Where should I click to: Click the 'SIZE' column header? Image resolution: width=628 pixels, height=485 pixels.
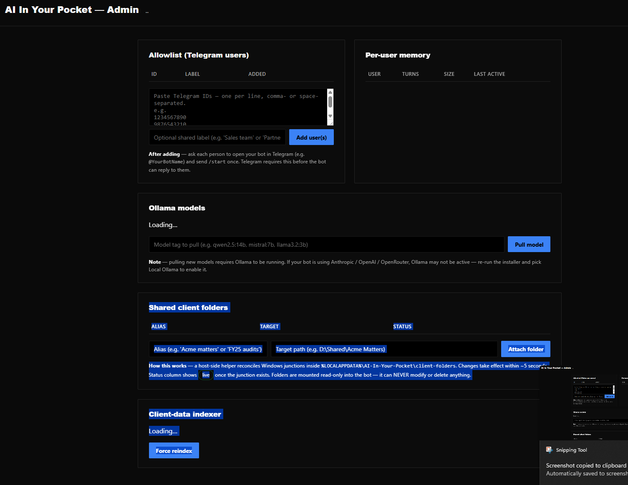click(449, 74)
